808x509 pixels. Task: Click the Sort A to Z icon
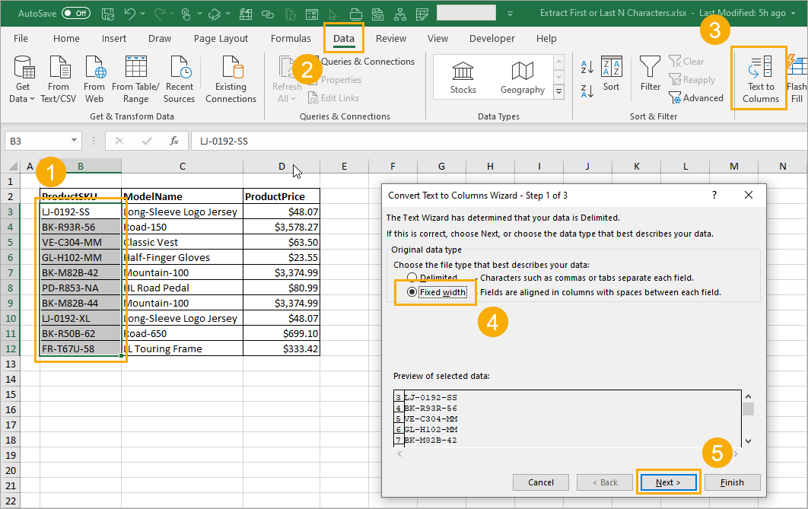pyautogui.click(x=587, y=66)
